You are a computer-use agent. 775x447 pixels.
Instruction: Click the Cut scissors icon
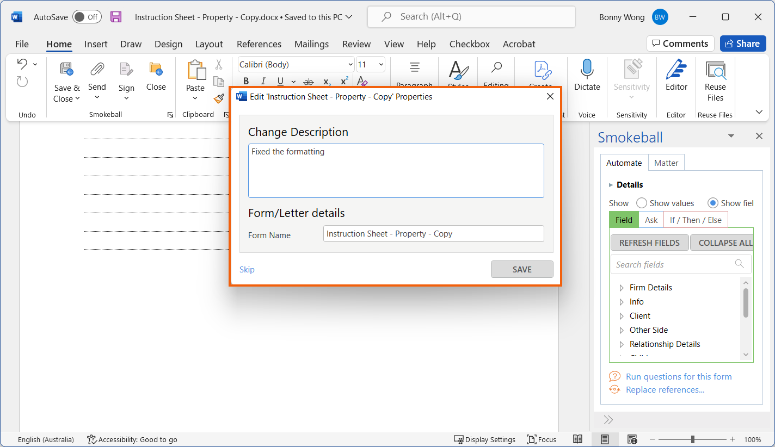pyautogui.click(x=219, y=65)
